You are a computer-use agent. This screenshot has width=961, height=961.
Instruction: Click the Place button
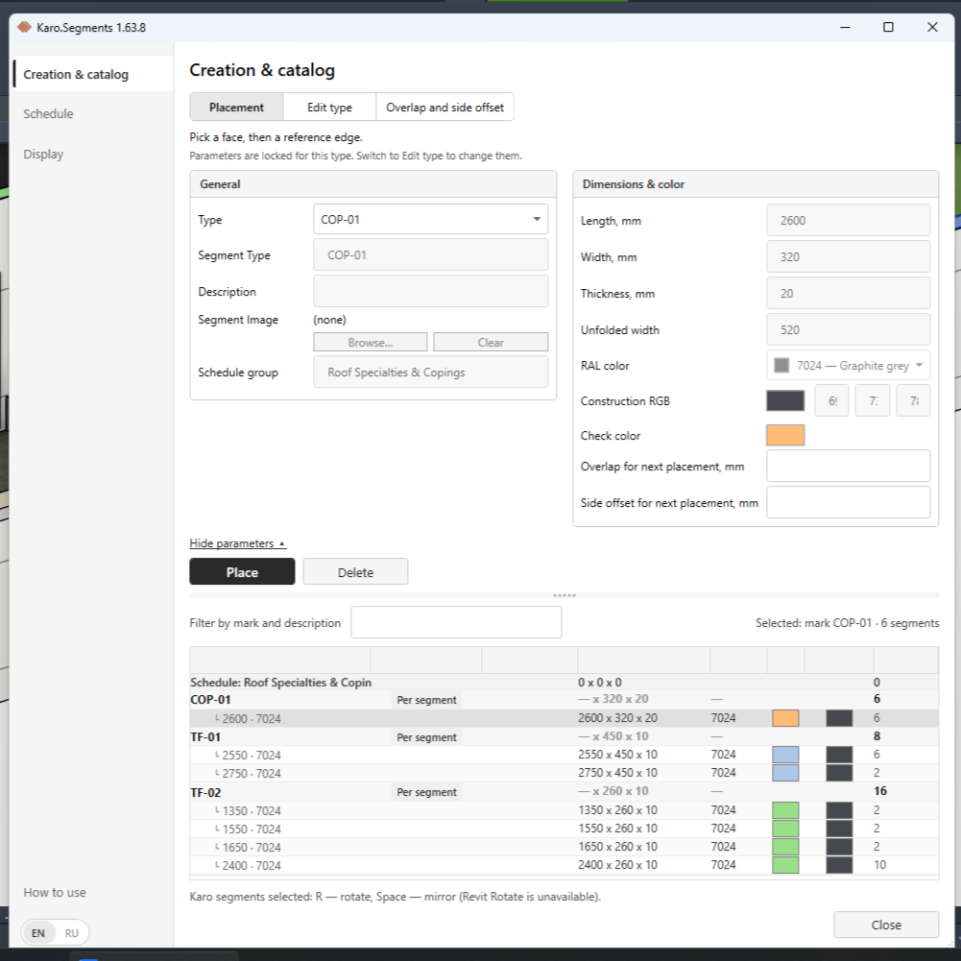(x=242, y=572)
